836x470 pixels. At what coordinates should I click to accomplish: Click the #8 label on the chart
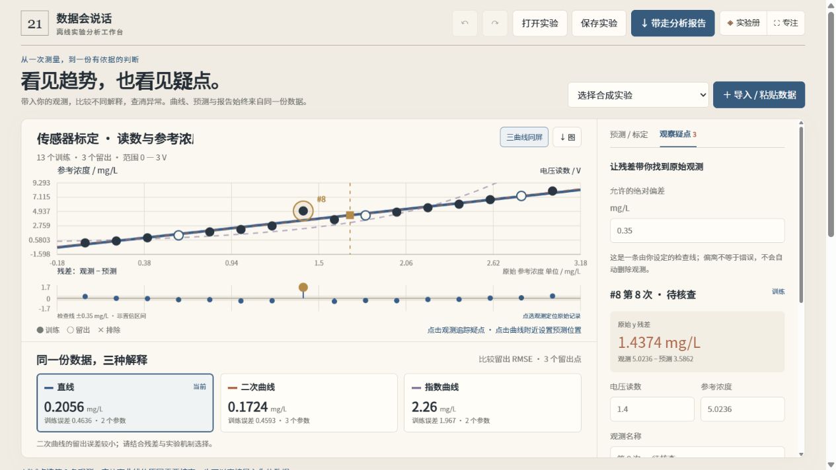(x=321, y=199)
